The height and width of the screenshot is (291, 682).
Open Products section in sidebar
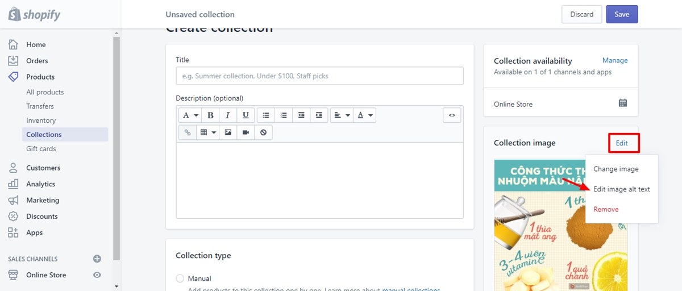(x=40, y=77)
